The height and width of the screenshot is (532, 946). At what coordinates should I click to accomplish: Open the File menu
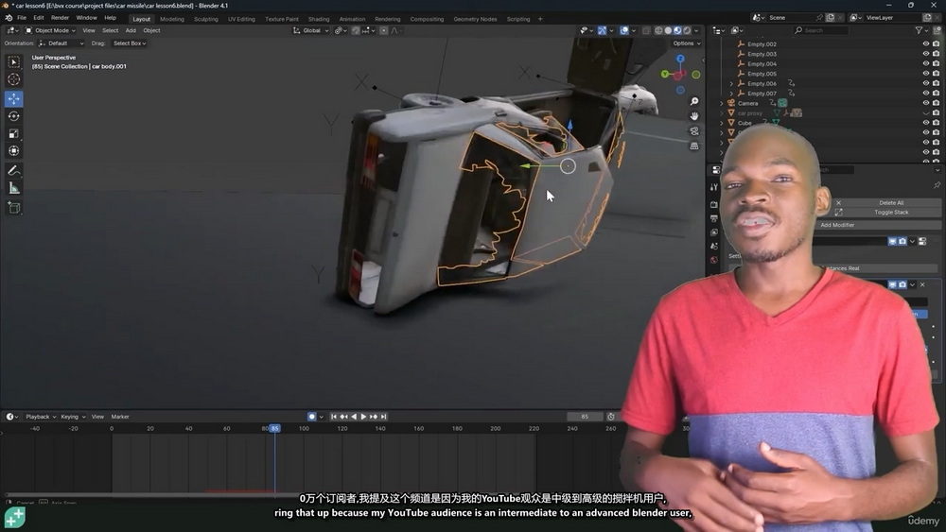tap(22, 18)
